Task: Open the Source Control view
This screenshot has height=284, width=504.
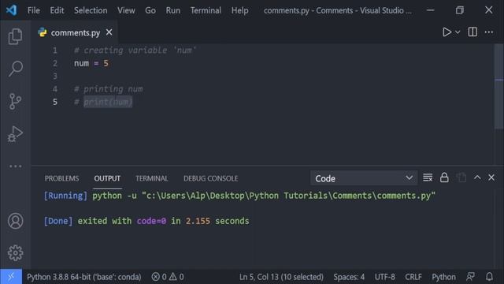Action: 15,102
